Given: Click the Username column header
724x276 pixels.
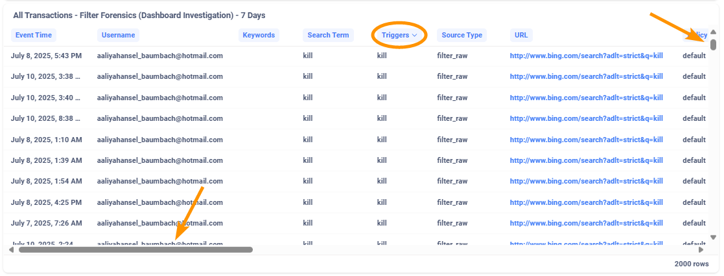Looking at the screenshot, I should (118, 35).
